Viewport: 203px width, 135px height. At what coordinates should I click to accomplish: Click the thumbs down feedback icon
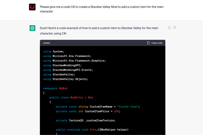tap(174, 27)
